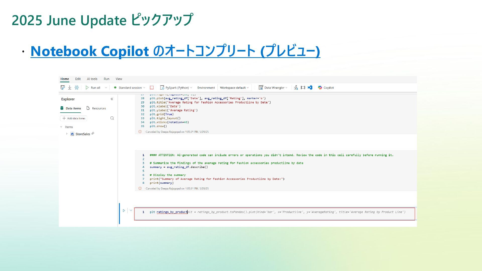
Task: Collapse the Items tree section
Action: coord(61,127)
